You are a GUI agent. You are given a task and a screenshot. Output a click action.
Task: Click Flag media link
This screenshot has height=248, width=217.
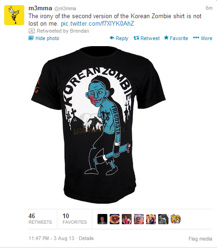[200, 239]
